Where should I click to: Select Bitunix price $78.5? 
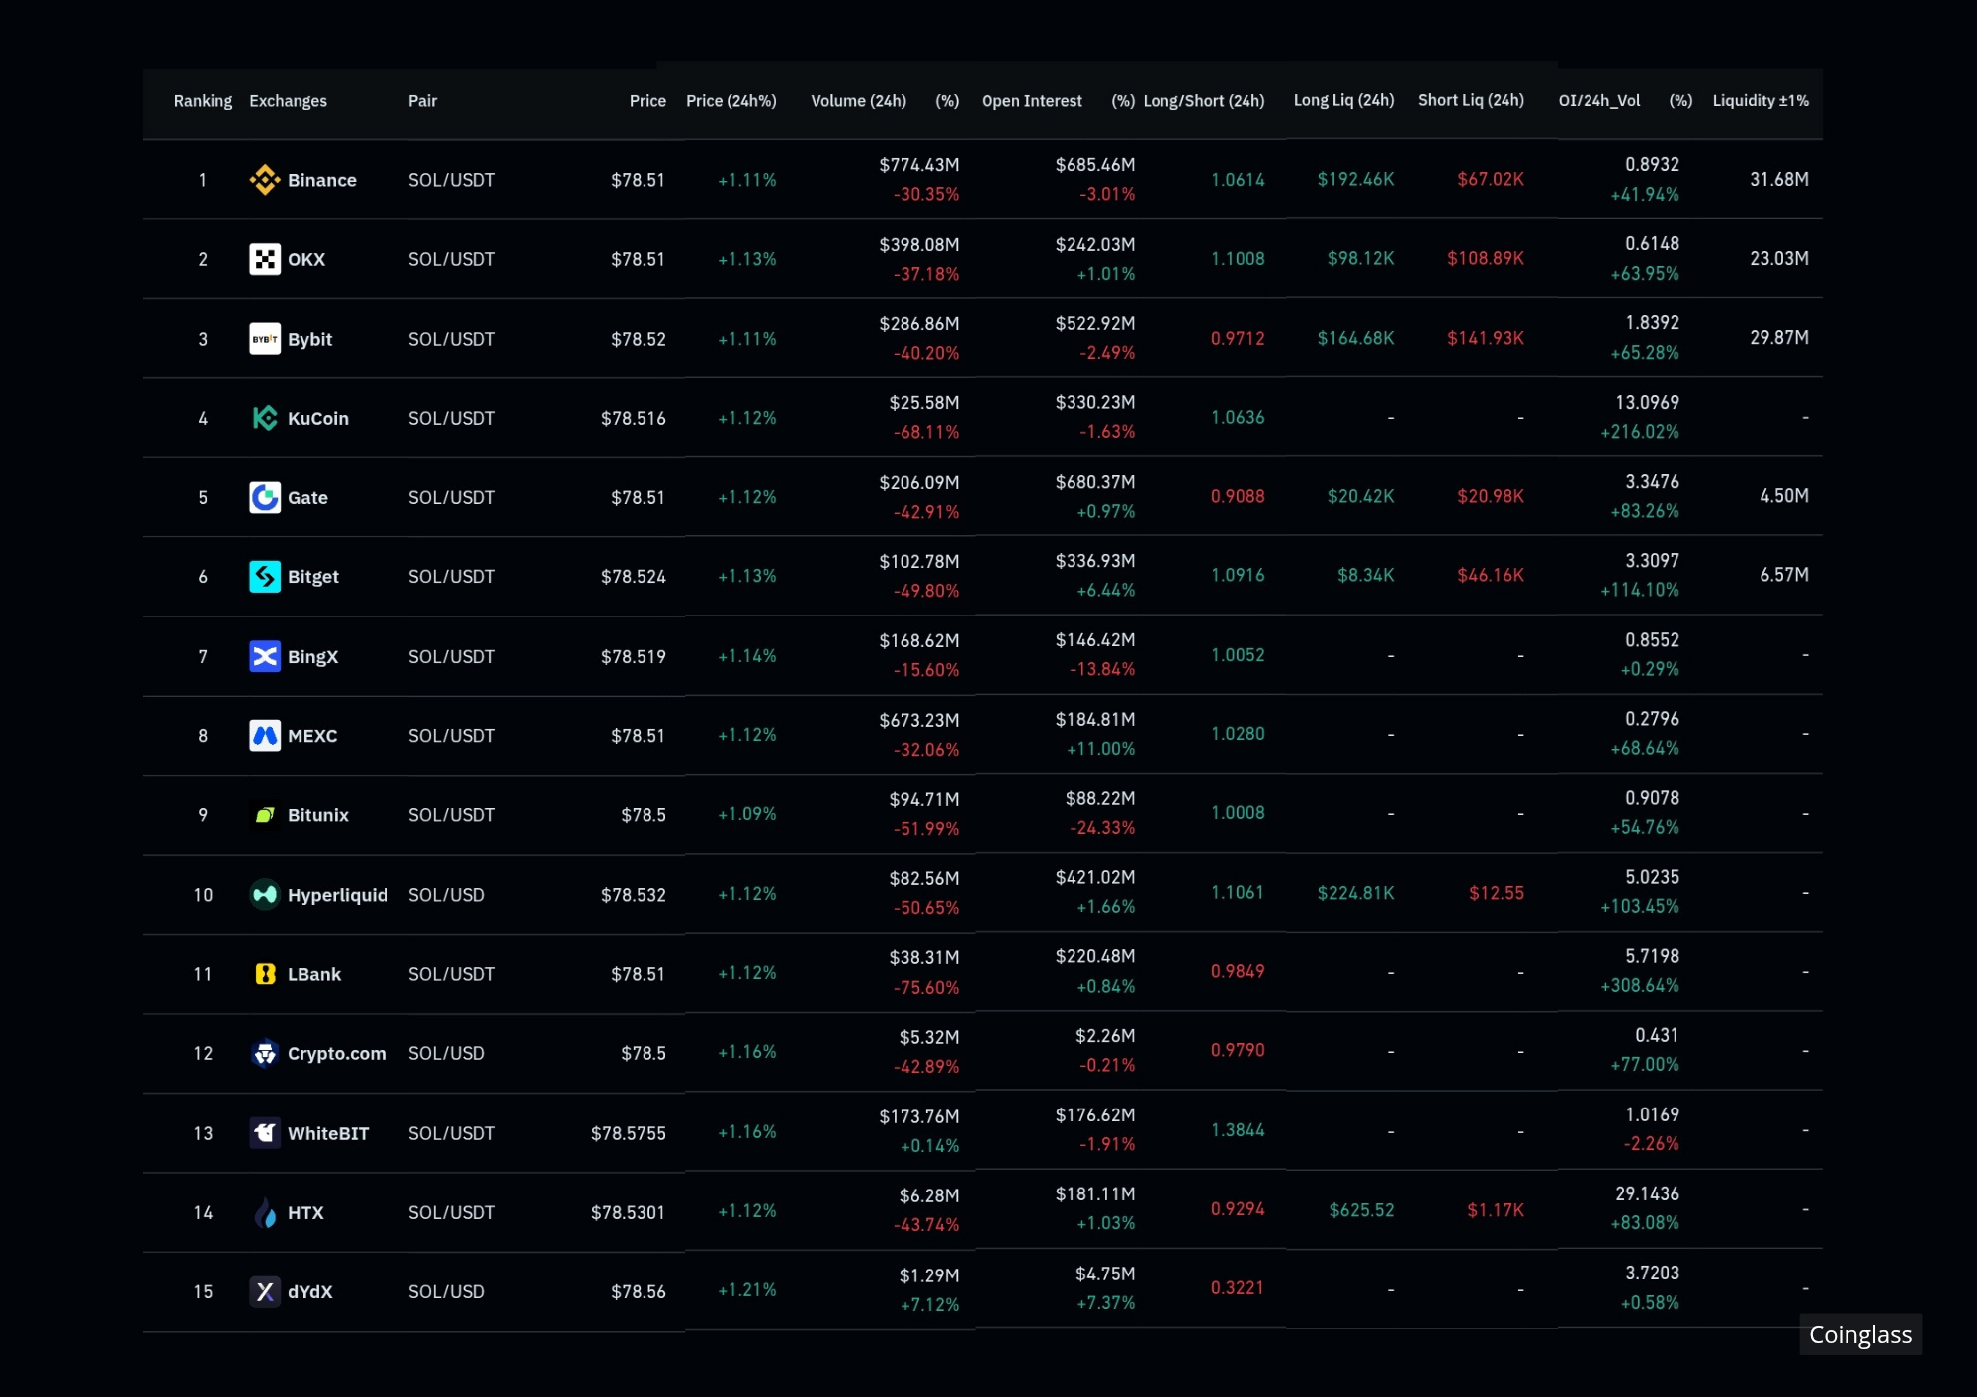[x=644, y=815]
